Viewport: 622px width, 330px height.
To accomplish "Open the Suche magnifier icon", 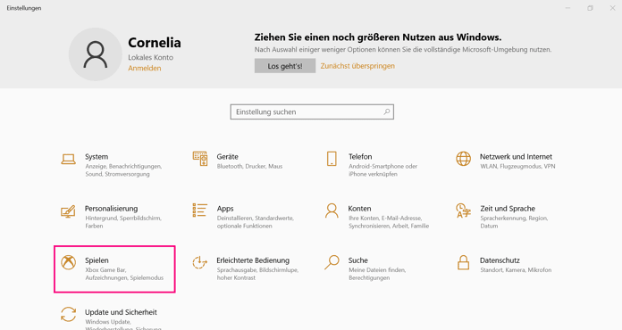I will tap(332, 262).
